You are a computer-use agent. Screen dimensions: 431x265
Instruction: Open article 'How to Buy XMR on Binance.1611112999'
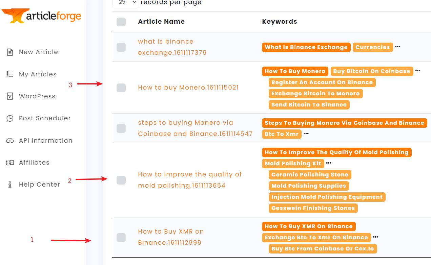point(171,237)
